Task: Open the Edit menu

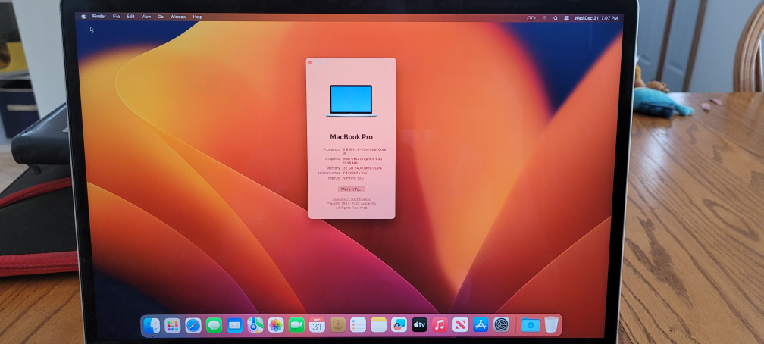Action: tap(130, 17)
